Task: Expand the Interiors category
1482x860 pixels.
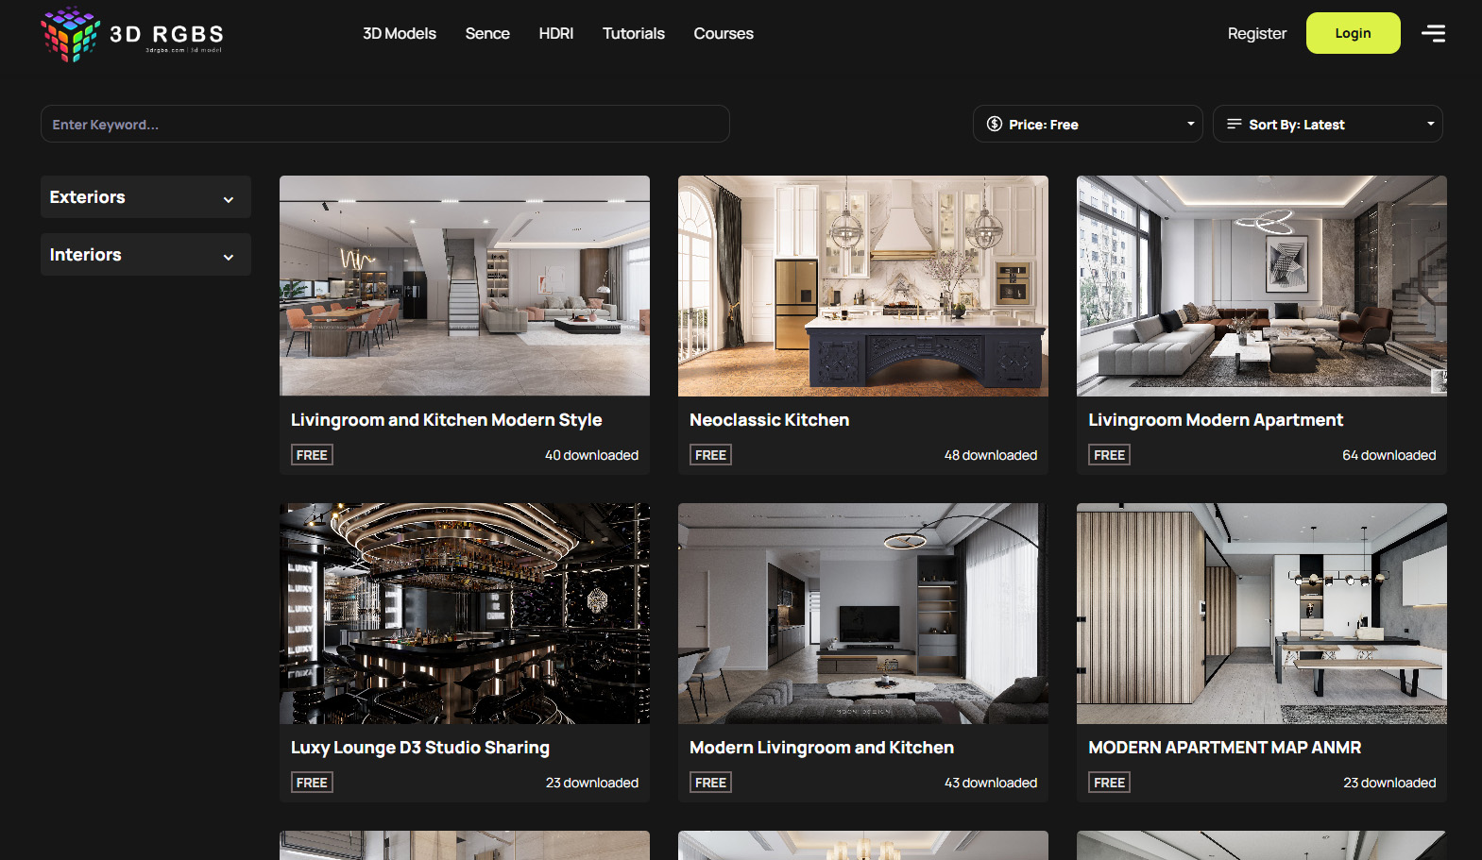Action: click(x=145, y=255)
